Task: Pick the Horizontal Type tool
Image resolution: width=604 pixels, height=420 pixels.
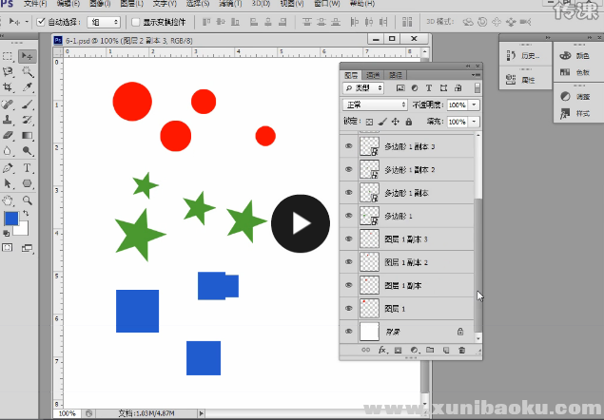Action: click(x=29, y=167)
